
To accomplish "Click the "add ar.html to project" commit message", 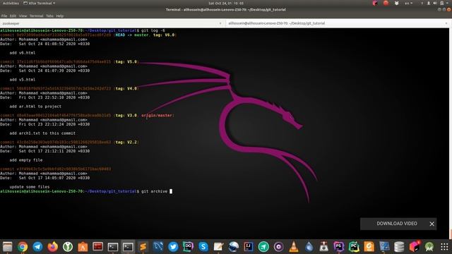I will click(x=35, y=107).
